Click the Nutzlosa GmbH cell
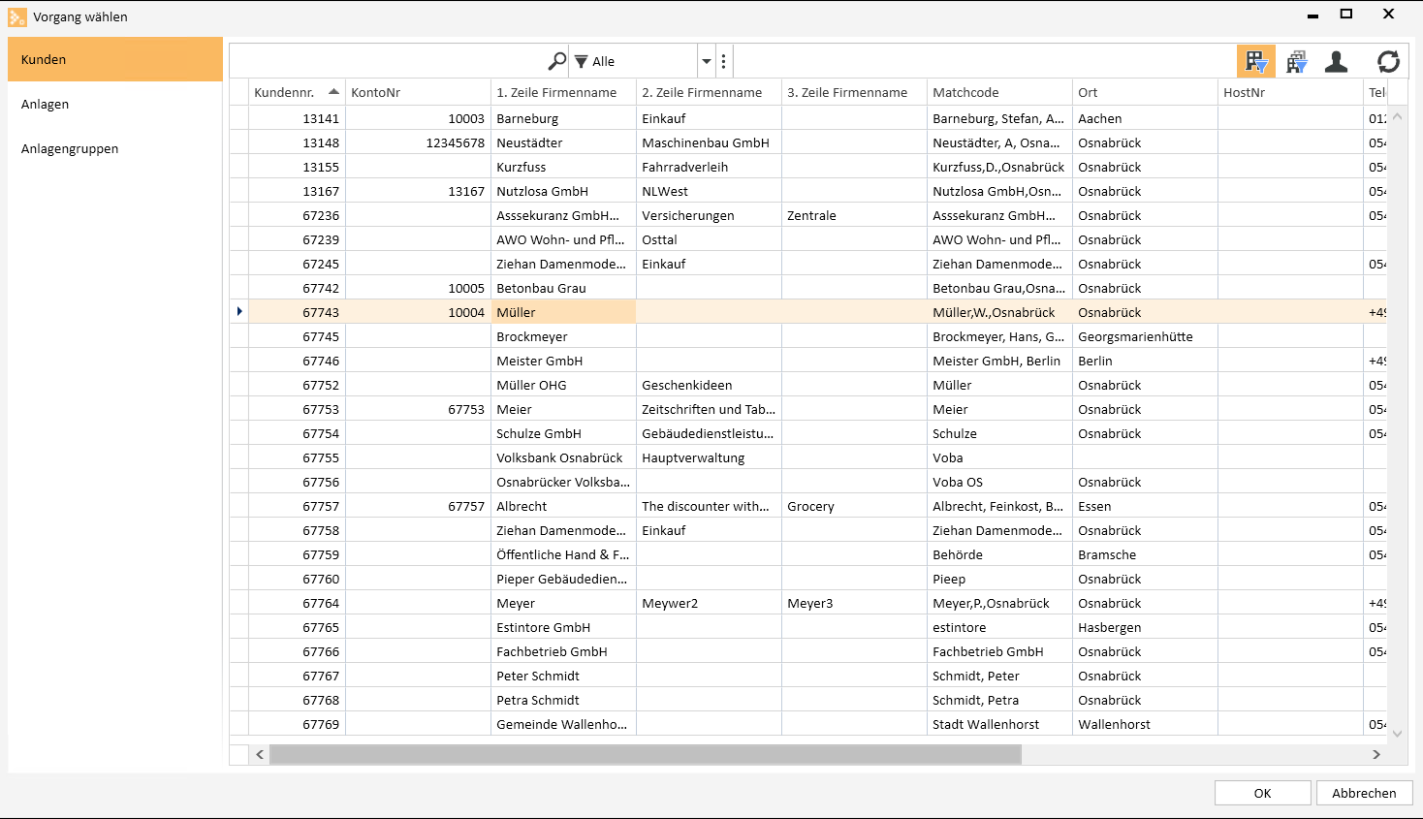 (x=563, y=191)
